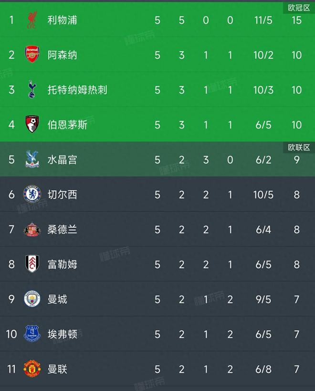The width and height of the screenshot is (315, 391).
Task: Click the Liverpool club crest
Action: (x=31, y=20)
